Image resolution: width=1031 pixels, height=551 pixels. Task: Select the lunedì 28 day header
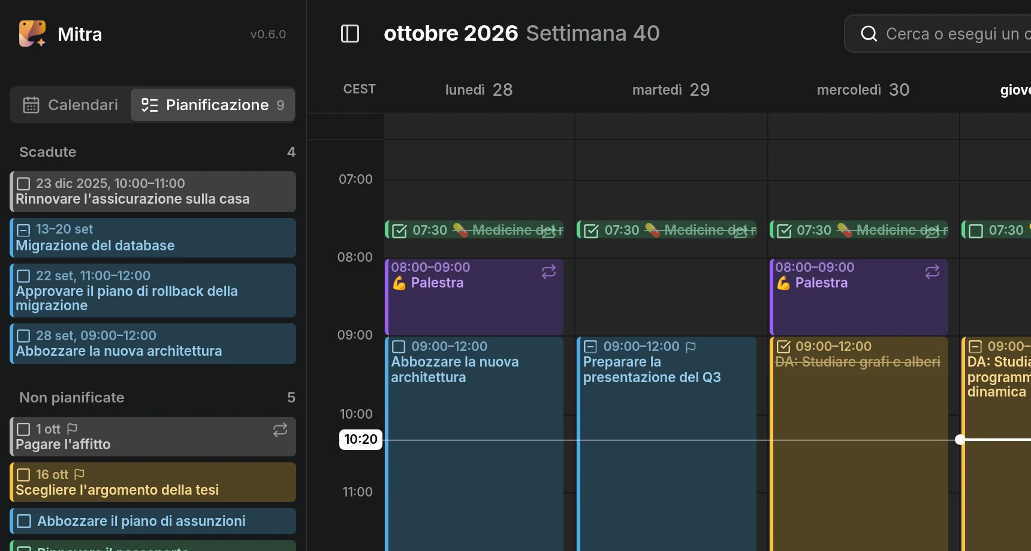[x=479, y=90]
